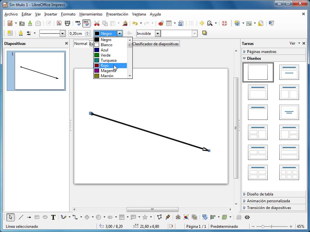This screenshot has height=232, width=310.
Task: Open the Herramientas menu
Action: (x=91, y=14)
